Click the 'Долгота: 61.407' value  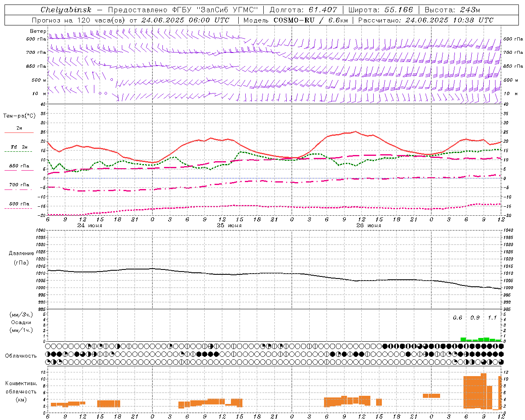coord(303,10)
